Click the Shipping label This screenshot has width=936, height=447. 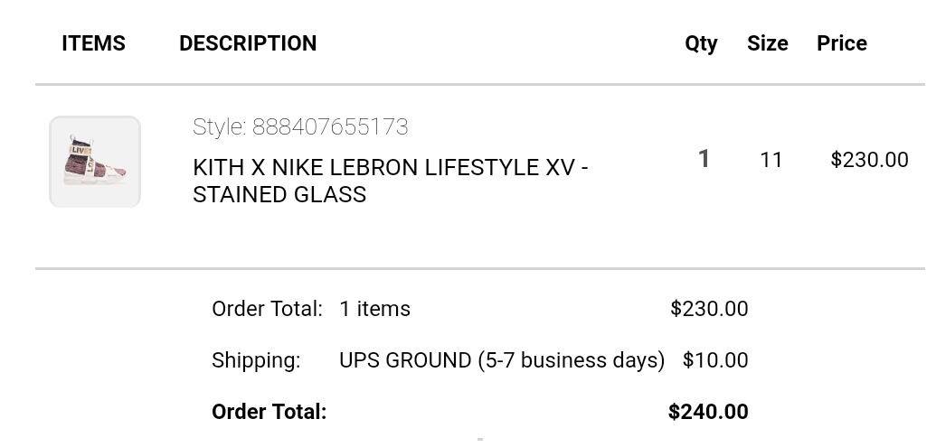256,360
